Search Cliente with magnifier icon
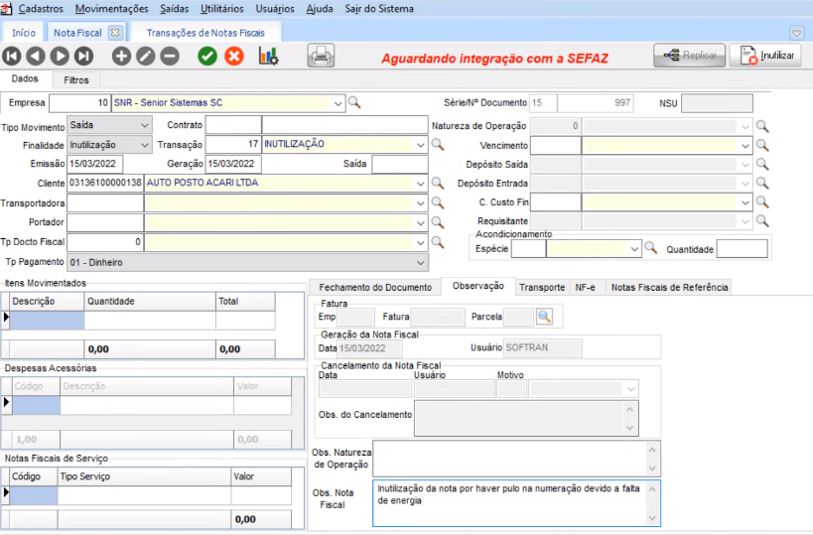The height and width of the screenshot is (535, 813). [x=437, y=184]
